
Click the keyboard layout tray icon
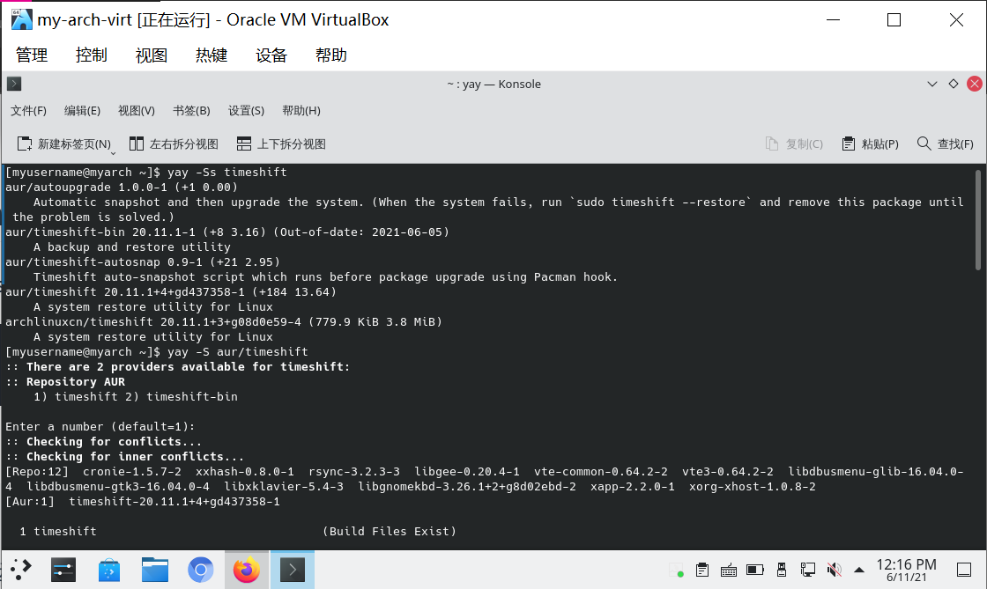[x=728, y=570]
